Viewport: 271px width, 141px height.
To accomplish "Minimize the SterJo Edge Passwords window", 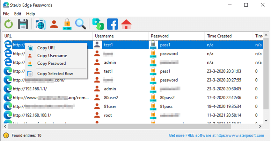I will point(230,5).
